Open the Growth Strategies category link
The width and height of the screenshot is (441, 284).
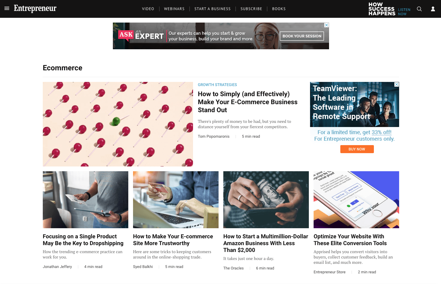tap(217, 85)
